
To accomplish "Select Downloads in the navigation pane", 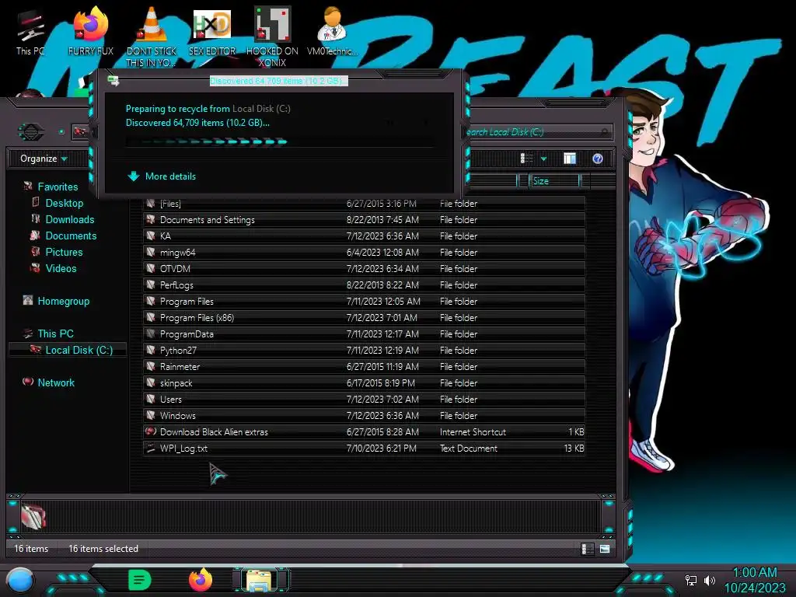I will 63,219.
